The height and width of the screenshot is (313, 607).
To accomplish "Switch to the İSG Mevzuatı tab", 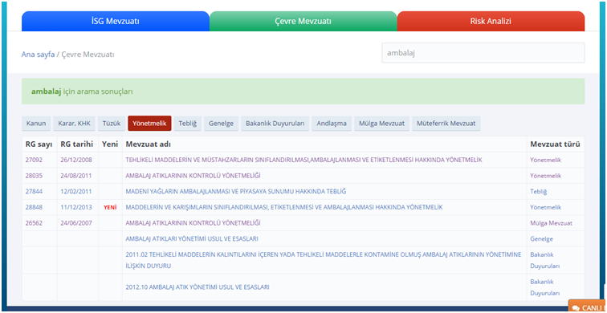I will pos(116,22).
